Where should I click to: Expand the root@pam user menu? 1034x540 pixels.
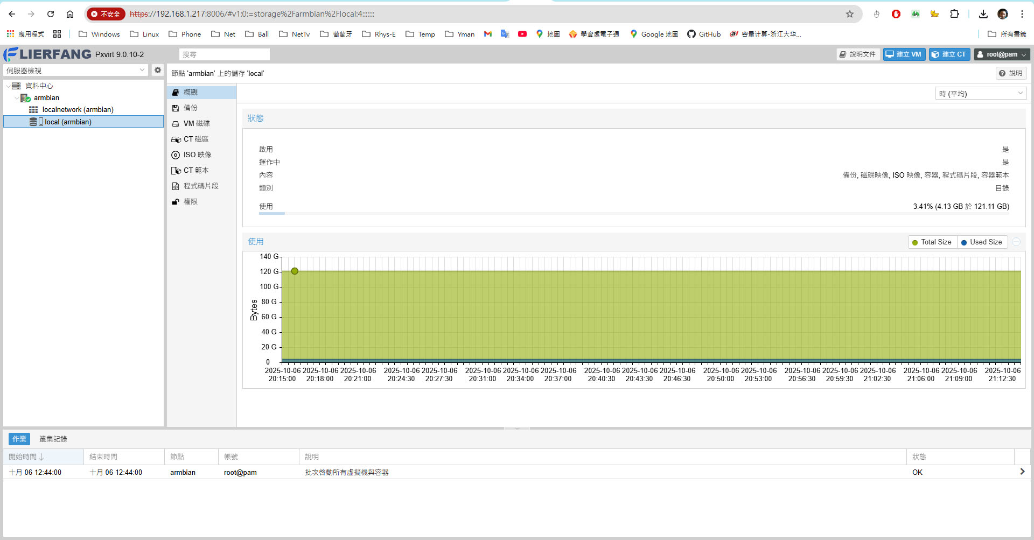pos(1002,54)
